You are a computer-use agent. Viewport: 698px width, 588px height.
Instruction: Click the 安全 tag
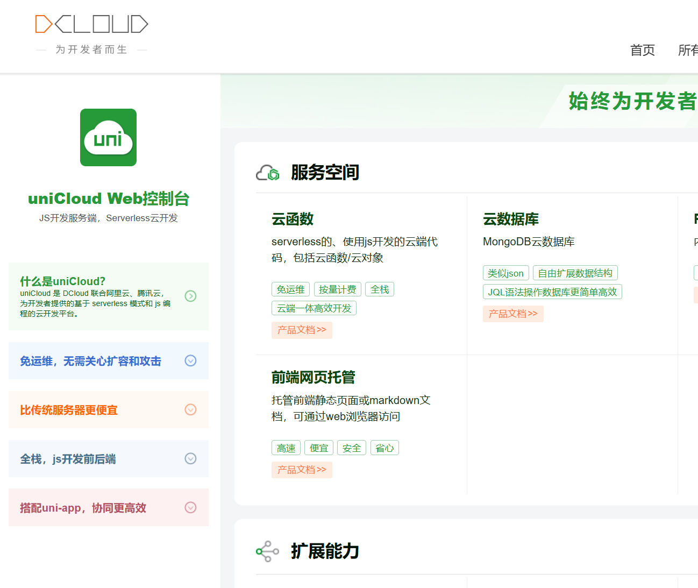[352, 448]
